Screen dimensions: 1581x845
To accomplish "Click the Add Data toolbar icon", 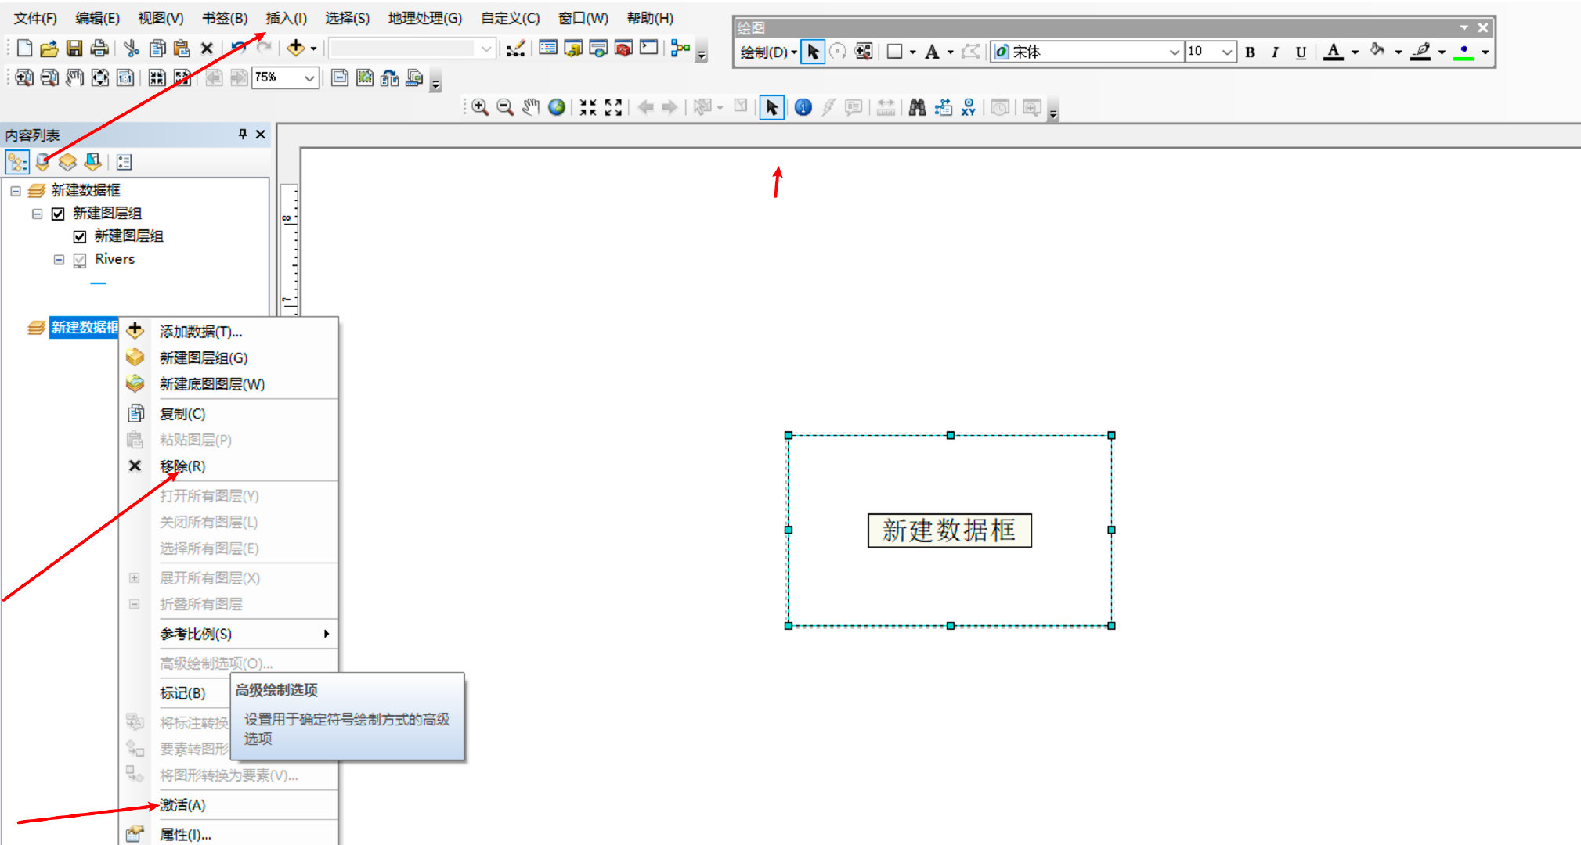I will tap(296, 49).
